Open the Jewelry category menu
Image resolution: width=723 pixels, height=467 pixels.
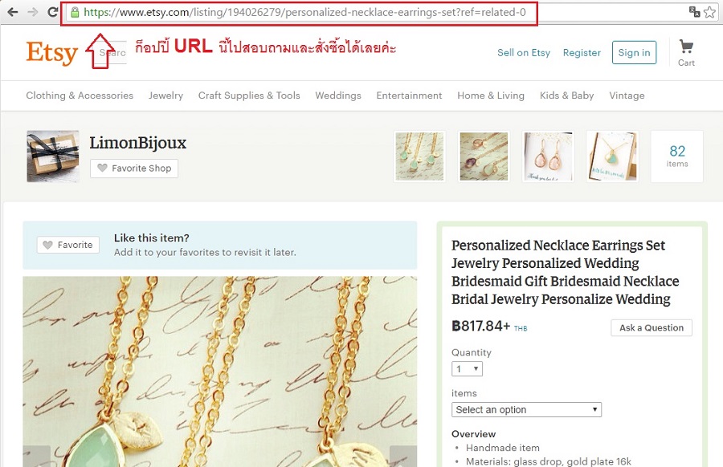(x=165, y=95)
